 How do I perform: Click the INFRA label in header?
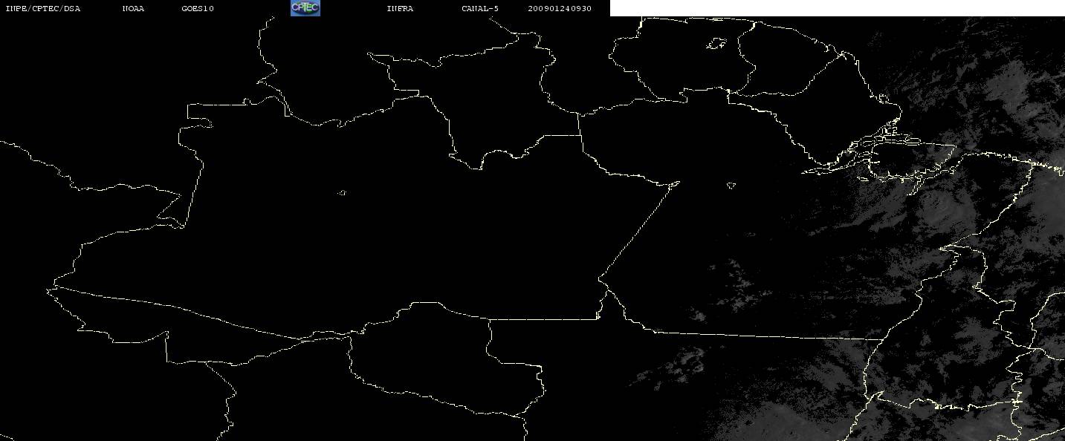pyautogui.click(x=400, y=9)
